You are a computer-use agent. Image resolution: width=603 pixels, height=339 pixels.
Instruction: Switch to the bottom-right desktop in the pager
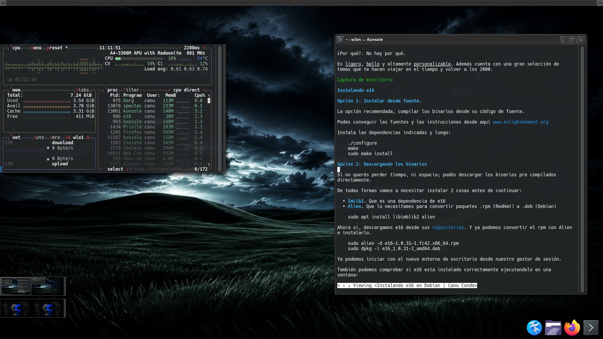pyautogui.click(x=48, y=308)
